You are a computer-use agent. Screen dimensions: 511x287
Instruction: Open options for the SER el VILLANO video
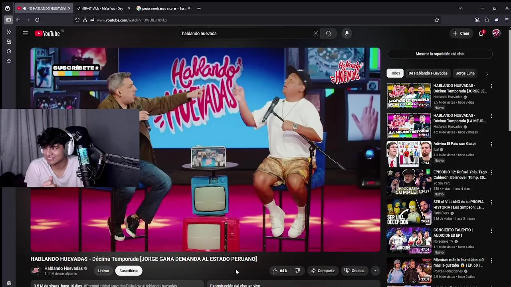(x=491, y=202)
